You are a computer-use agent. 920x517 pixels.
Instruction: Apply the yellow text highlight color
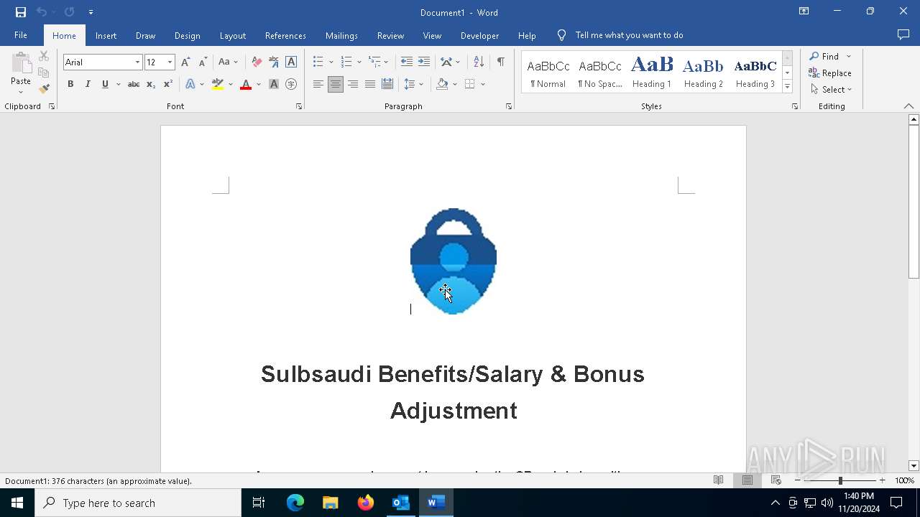tap(218, 84)
